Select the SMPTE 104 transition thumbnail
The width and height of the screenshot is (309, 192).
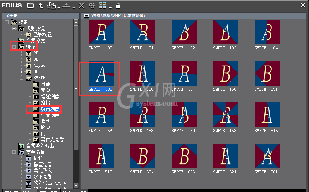(x=267, y=32)
